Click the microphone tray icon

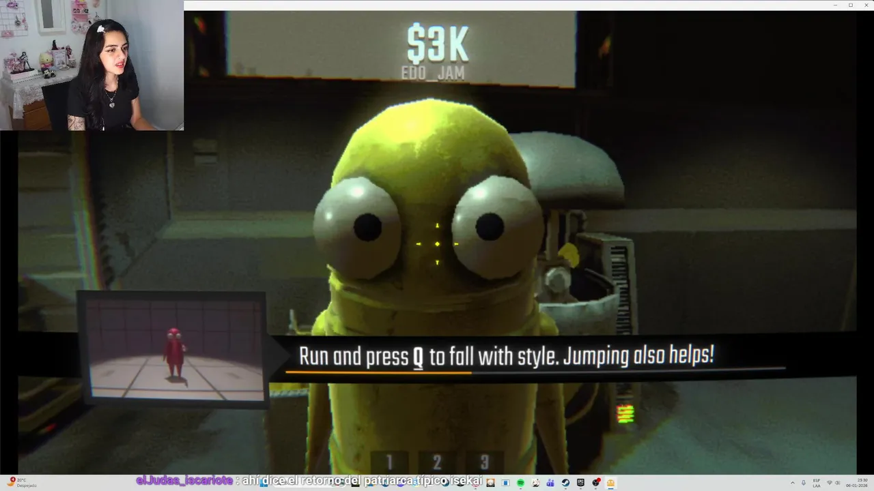804,483
